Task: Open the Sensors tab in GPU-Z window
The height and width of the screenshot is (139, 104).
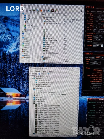Action: tap(99, 102)
